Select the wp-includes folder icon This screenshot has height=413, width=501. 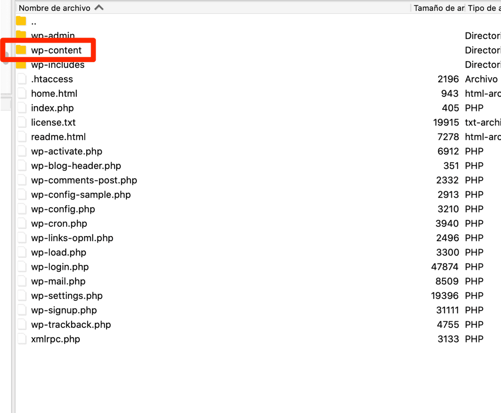point(21,65)
